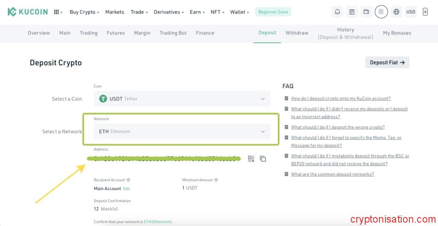Open the Trading Bot tab
Screen dimensions: 438x226
coord(173,33)
